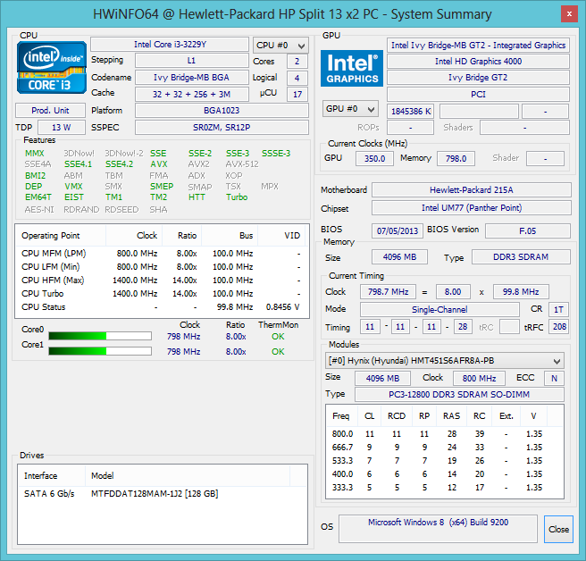Click the PC3-12800 DDR3 SDRAM SO-DIMM field
Viewport: 586px width, 561px height.
click(459, 395)
